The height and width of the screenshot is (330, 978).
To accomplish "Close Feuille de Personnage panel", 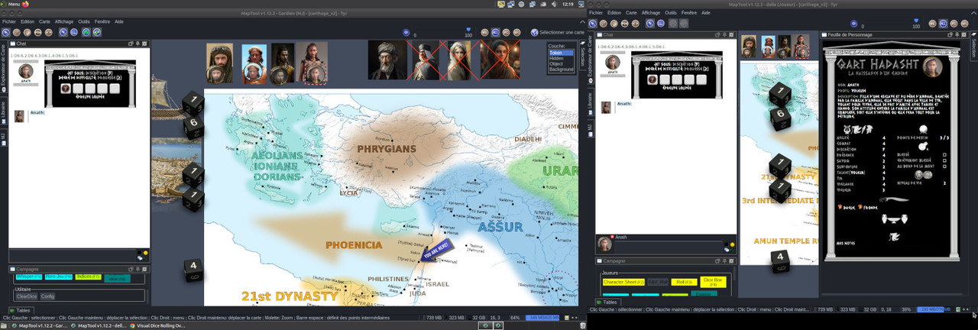I will [964, 34].
